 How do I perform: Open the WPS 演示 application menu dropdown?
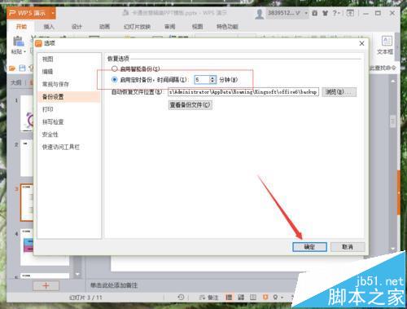tap(53, 13)
